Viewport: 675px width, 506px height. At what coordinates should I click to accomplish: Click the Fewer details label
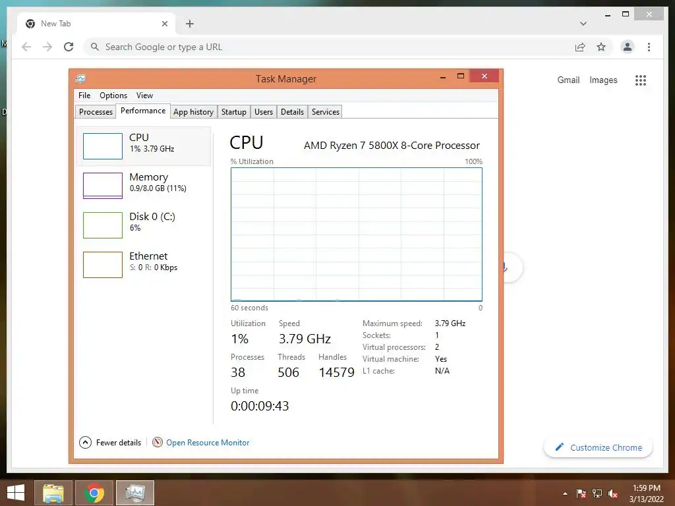119,443
